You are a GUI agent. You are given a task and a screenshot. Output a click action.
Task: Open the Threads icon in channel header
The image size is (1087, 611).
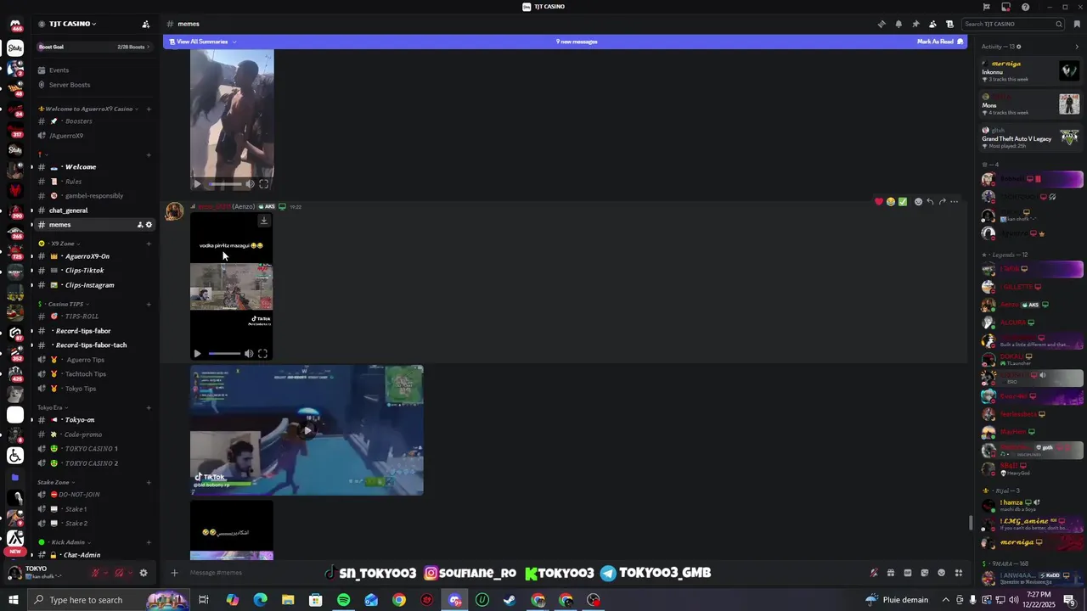click(x=881, y=24)
